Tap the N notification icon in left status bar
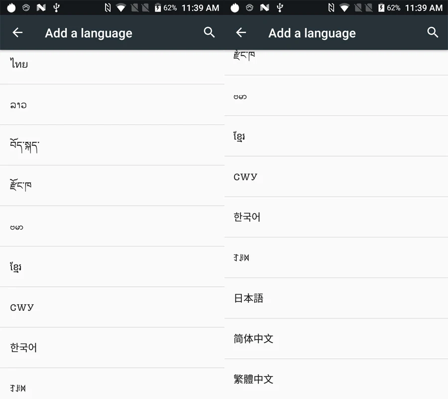 pos(41,7)
